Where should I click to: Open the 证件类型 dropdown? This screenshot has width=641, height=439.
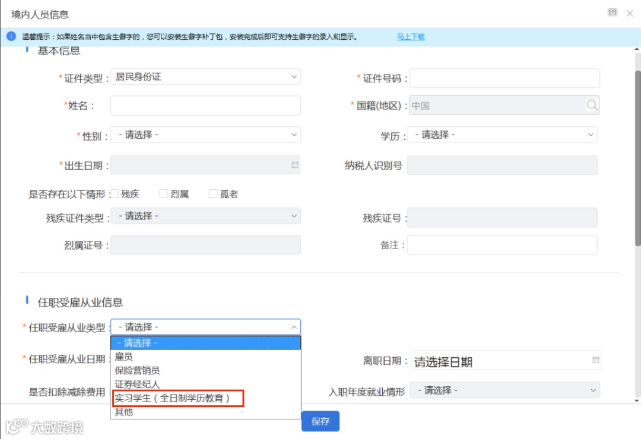205,77
